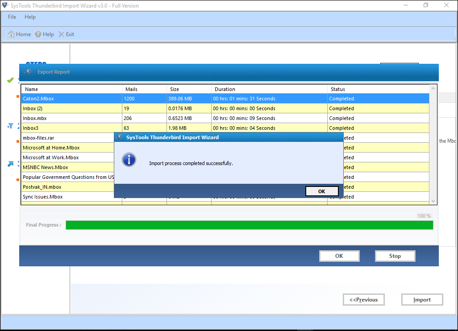Click the 100 % progress label
The height and width of the screenshot is (331, 458).
(x=424, y=216)
